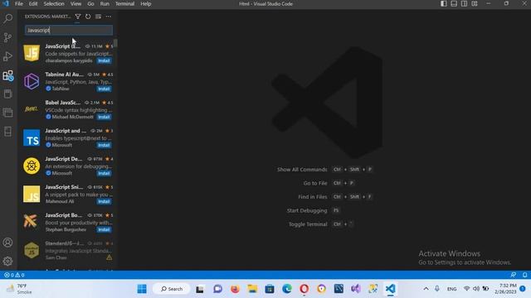Open the VS Code application menu icon

pos(6,3)
